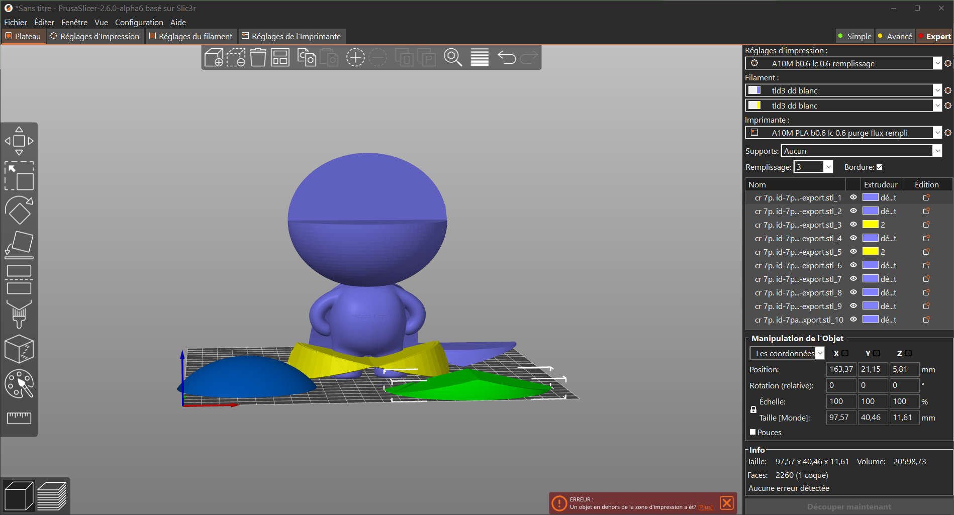Arrange objects on the build plate
The width and height of the screenshot is (954, 515).
tap(279, 57)
